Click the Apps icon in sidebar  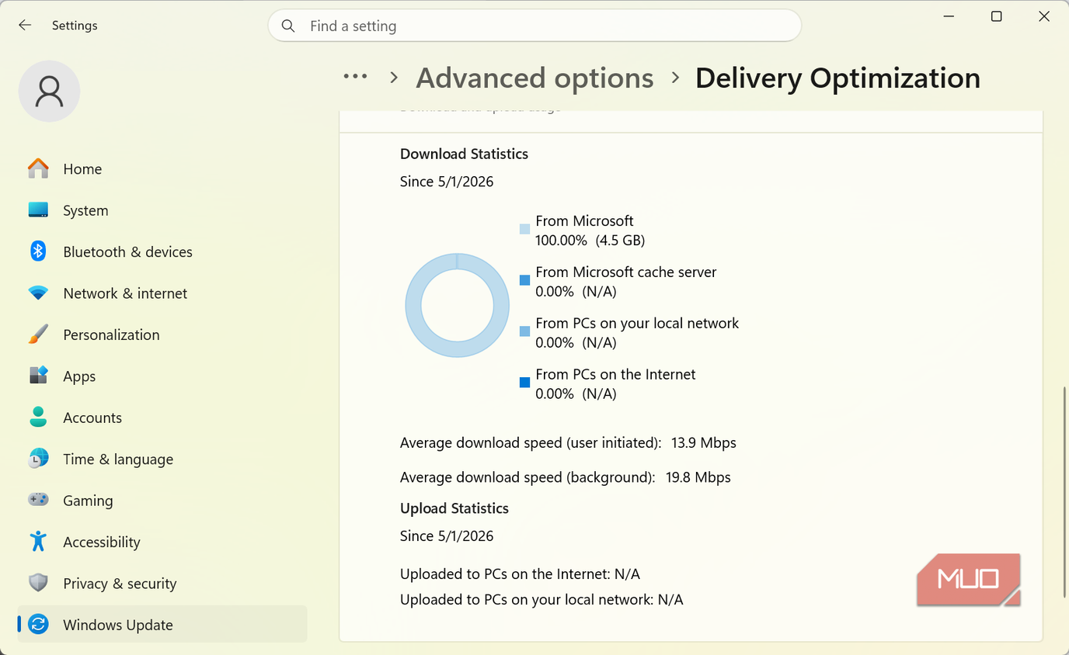[38, 376]
